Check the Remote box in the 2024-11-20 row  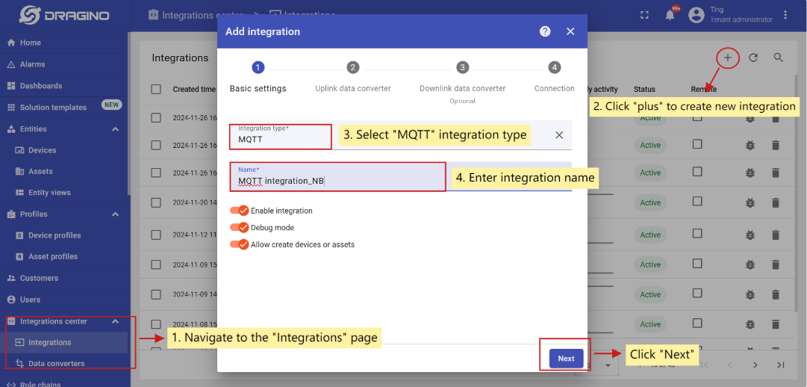697,202
